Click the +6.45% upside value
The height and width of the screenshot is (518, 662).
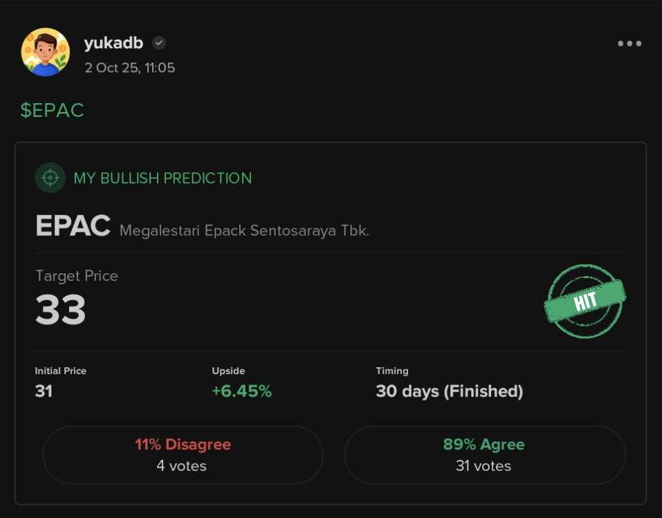click(241, 391)
